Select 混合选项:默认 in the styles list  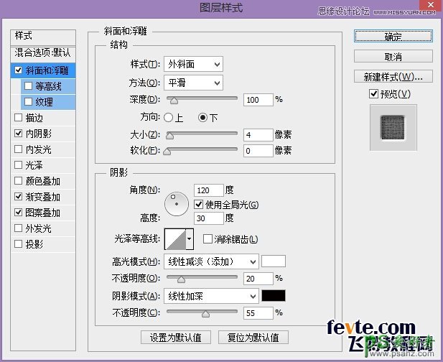43,53
